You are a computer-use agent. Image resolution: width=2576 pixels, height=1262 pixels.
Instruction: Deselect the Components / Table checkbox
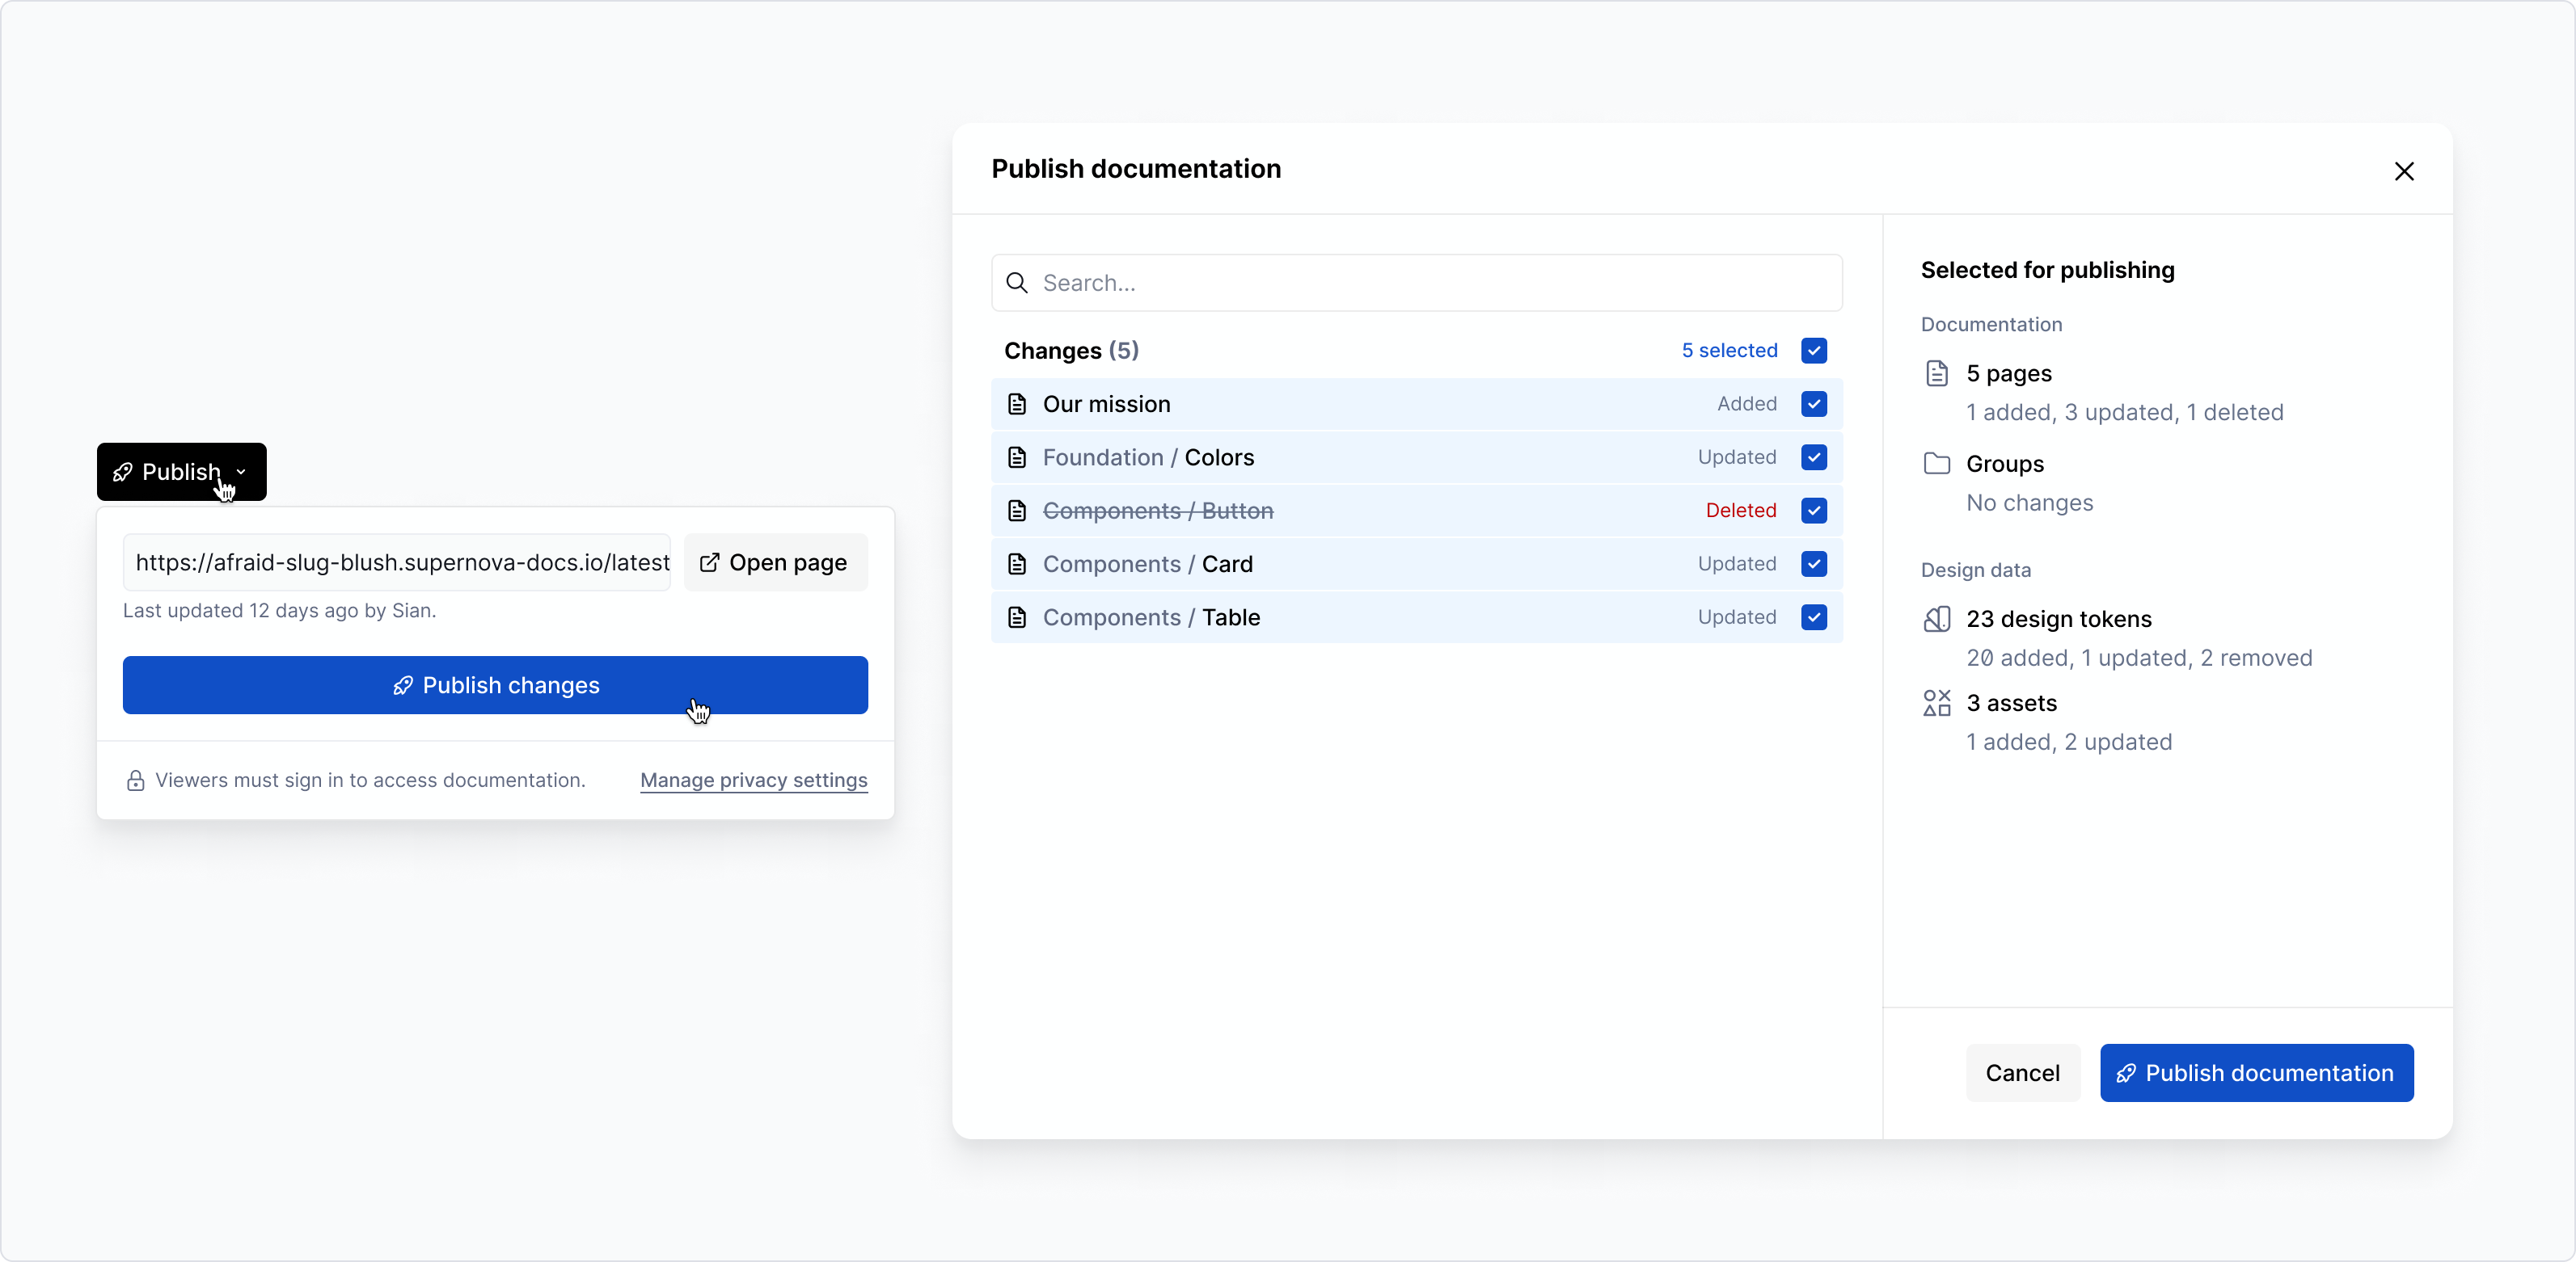(x=1814, y=617)
